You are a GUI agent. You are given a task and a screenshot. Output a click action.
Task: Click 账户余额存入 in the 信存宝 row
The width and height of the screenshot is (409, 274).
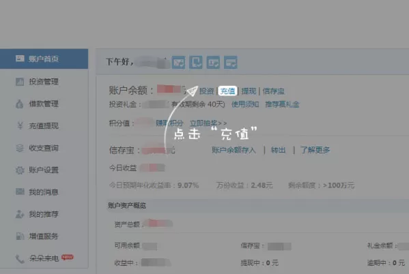click(234, 150)
